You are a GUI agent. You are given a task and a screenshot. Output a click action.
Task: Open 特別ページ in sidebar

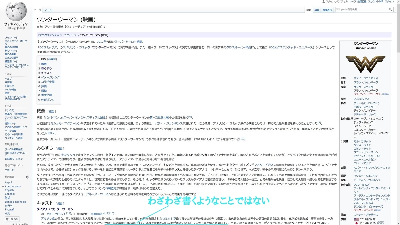coord(10,124)
